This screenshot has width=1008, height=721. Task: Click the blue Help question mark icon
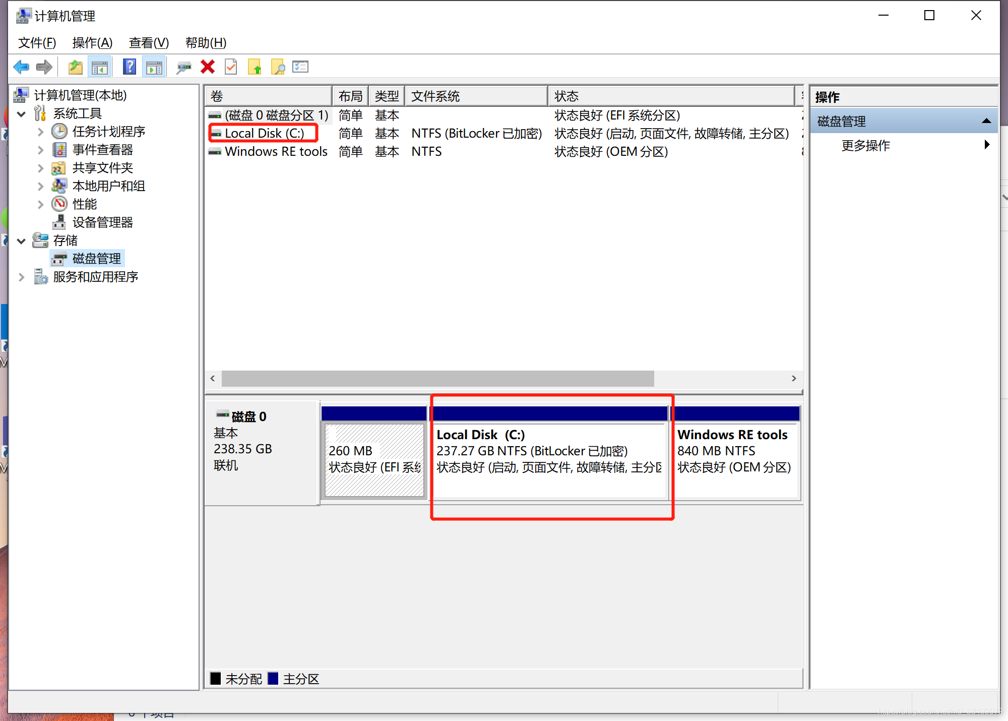(x=130, y=67)
